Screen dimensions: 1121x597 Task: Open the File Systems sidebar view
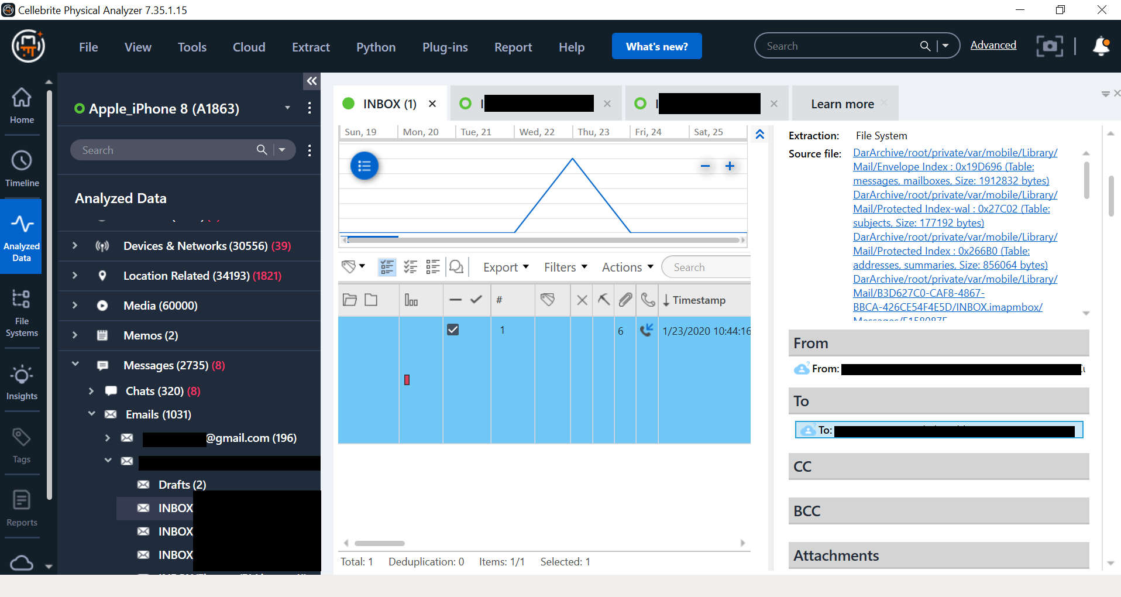(22, 313)
